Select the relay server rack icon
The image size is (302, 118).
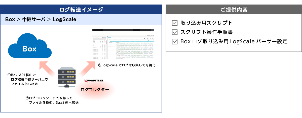point(67,77)
